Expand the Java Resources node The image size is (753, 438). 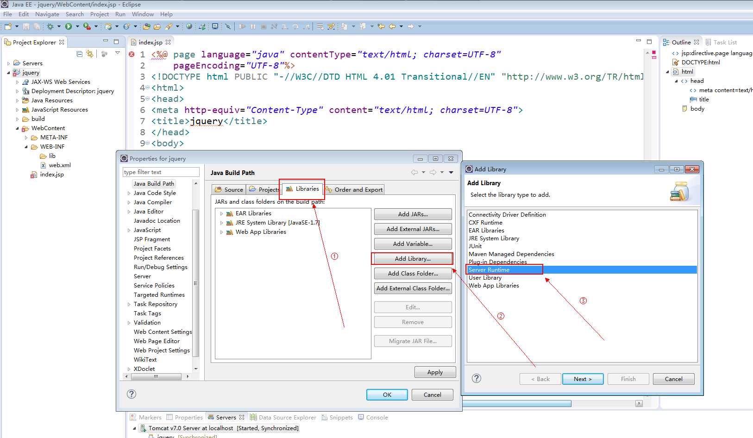click(x=18, y=100)
